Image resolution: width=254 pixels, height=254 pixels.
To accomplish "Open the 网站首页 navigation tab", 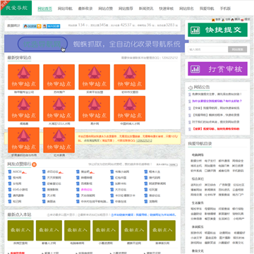I will click(x=45, y=8).
